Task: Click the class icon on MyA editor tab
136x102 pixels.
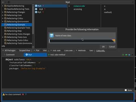Action: coord(27,55)
